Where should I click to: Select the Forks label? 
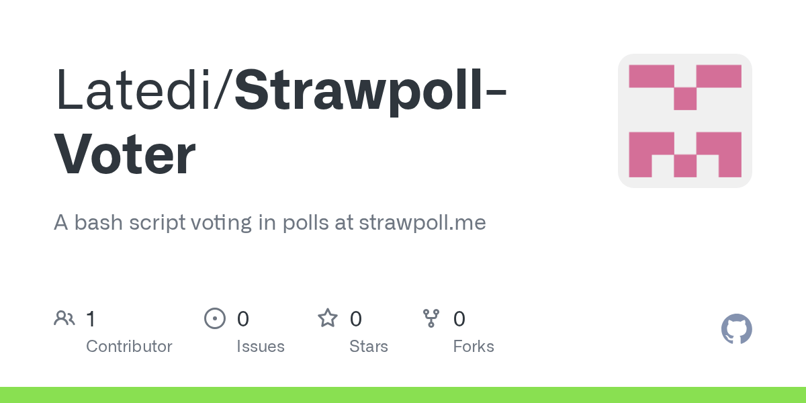pos(473,347)
